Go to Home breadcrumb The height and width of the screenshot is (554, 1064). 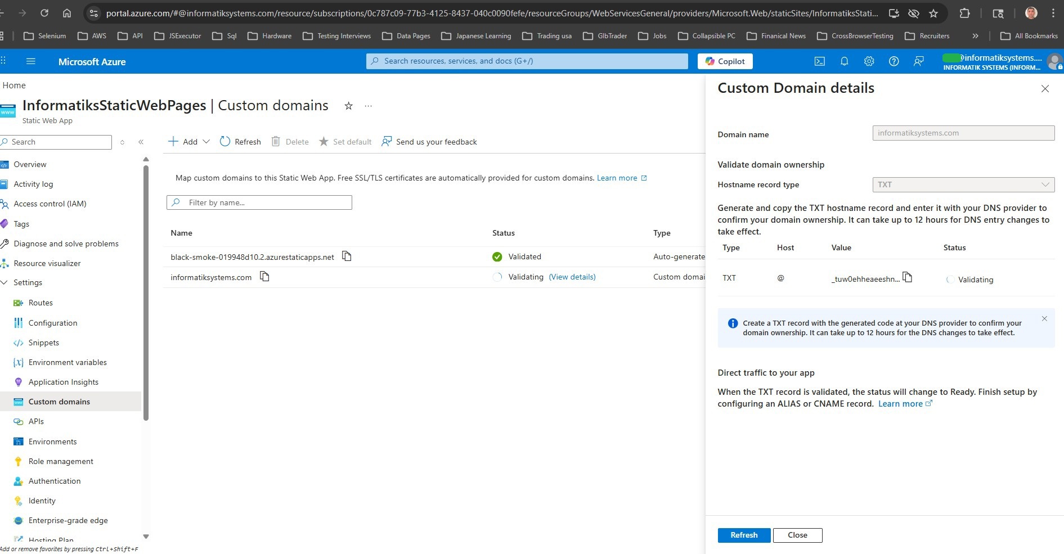click(x=14, y=85)
